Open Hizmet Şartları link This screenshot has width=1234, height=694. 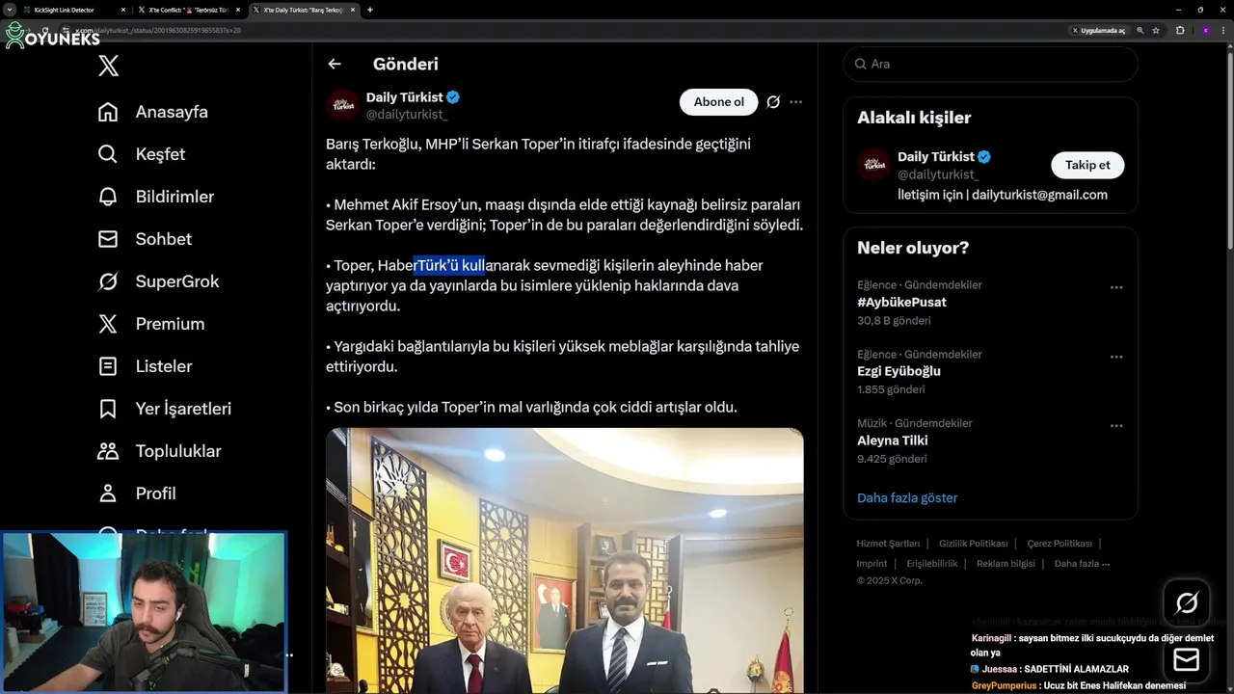tap(888, 544)
